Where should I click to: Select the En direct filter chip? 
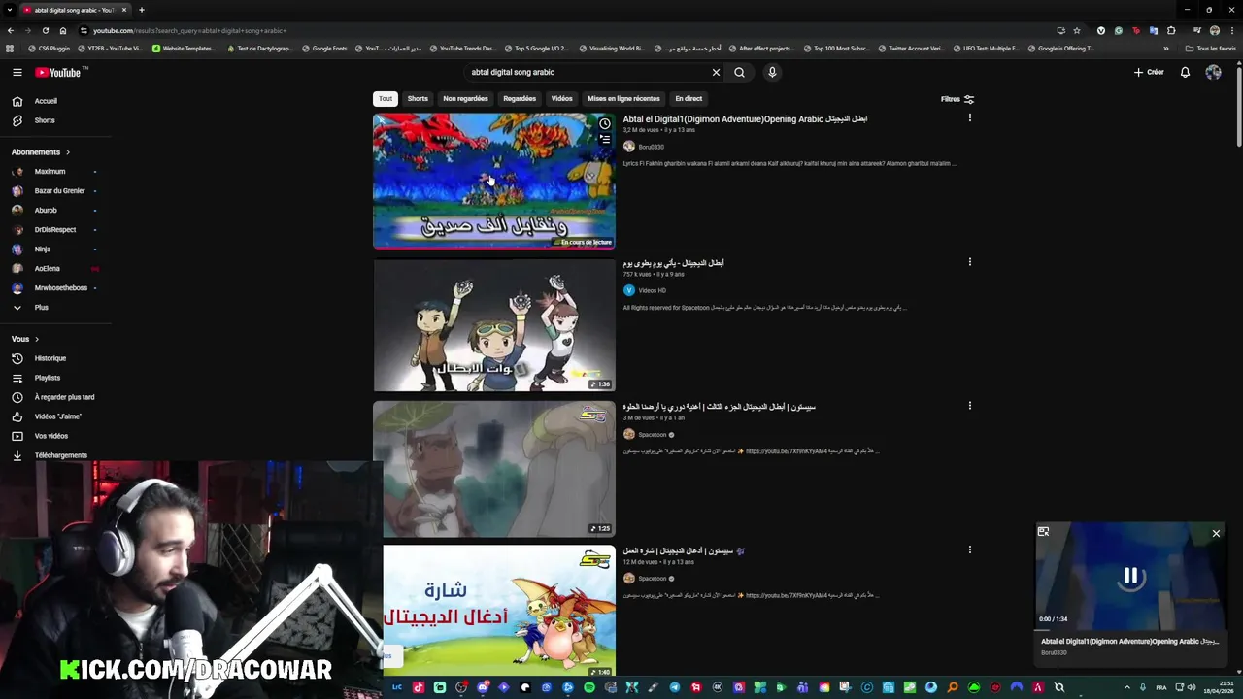tap(689, 98)
